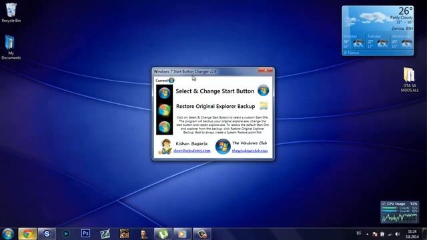Open the sunglasses-face taskbar icon
This screenshot has height=240, width=427.
(x=125, y=234)
